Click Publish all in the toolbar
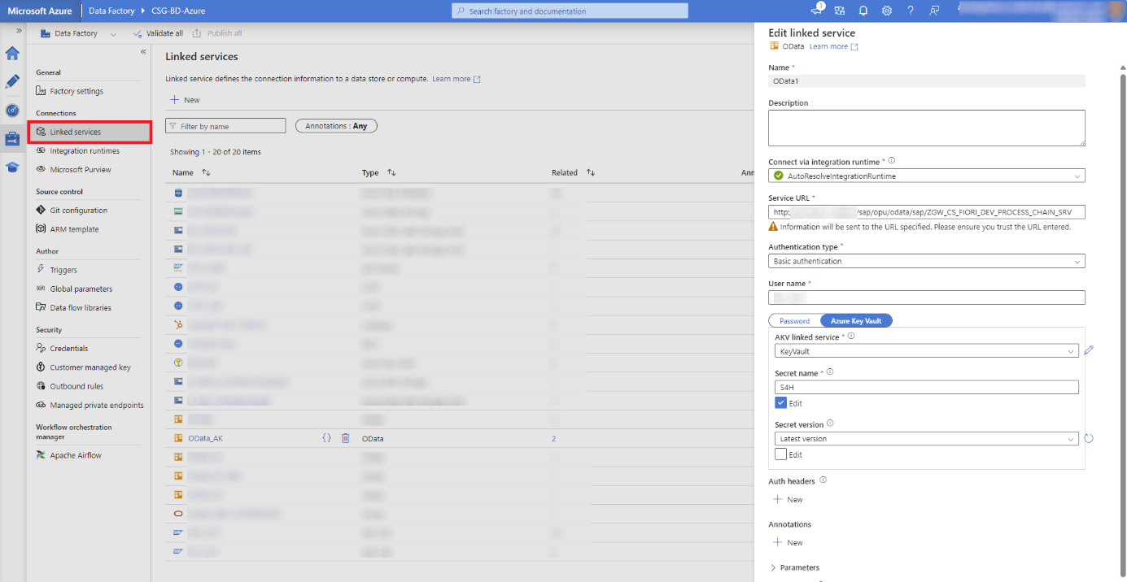Image resolution: width=1127 pixels, height=582 pixels. (217, 33)
